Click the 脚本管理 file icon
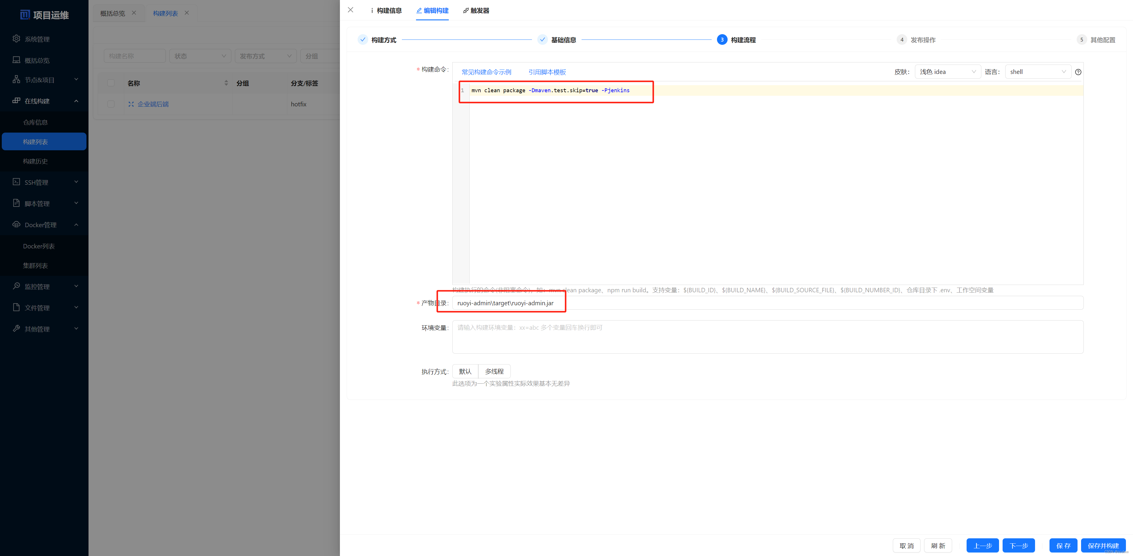 click(16, 203)
